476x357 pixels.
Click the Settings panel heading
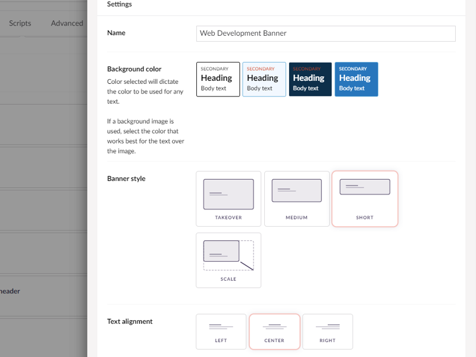click(x=119, y=4)
